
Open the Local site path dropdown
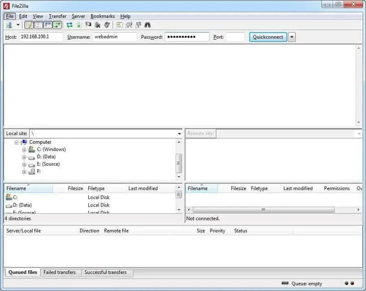(179, 134)
